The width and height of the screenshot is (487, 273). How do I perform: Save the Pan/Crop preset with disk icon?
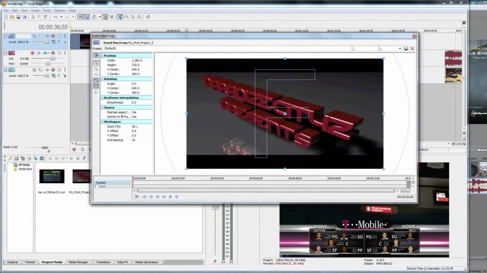tap(406, 49)
